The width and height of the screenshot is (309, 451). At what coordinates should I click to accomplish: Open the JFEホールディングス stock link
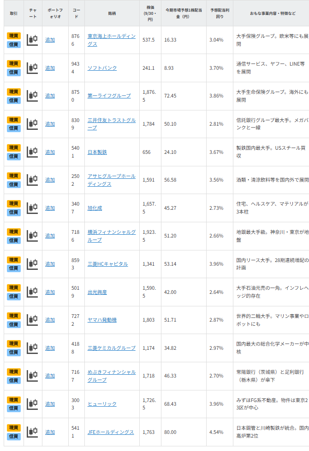tap(111, 432)
